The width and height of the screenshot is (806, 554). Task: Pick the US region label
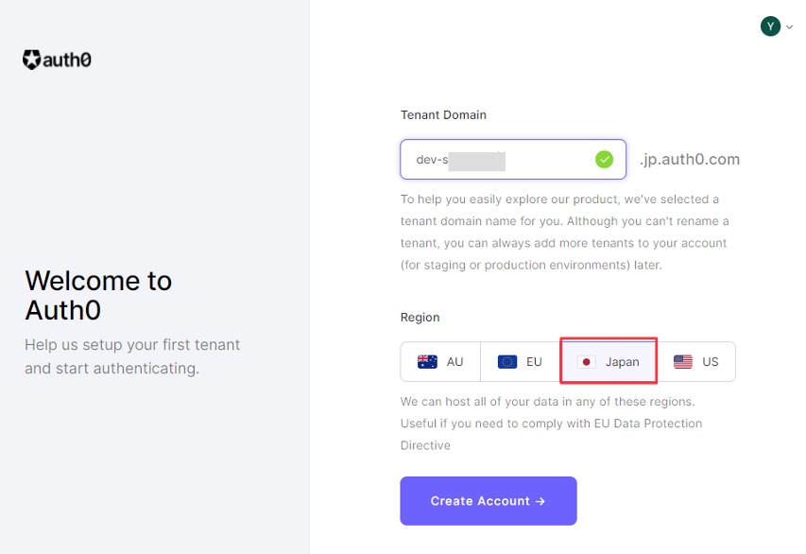click(x=711, y=362)
